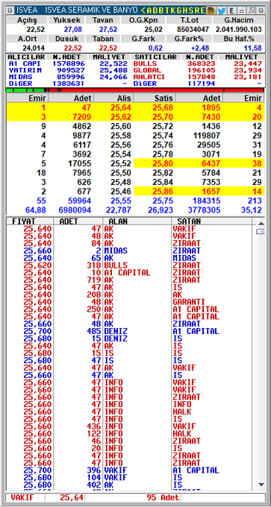271x507 pixels.
Task: Select the yellow 'B' shortcut letter
Action: [162, 10]
